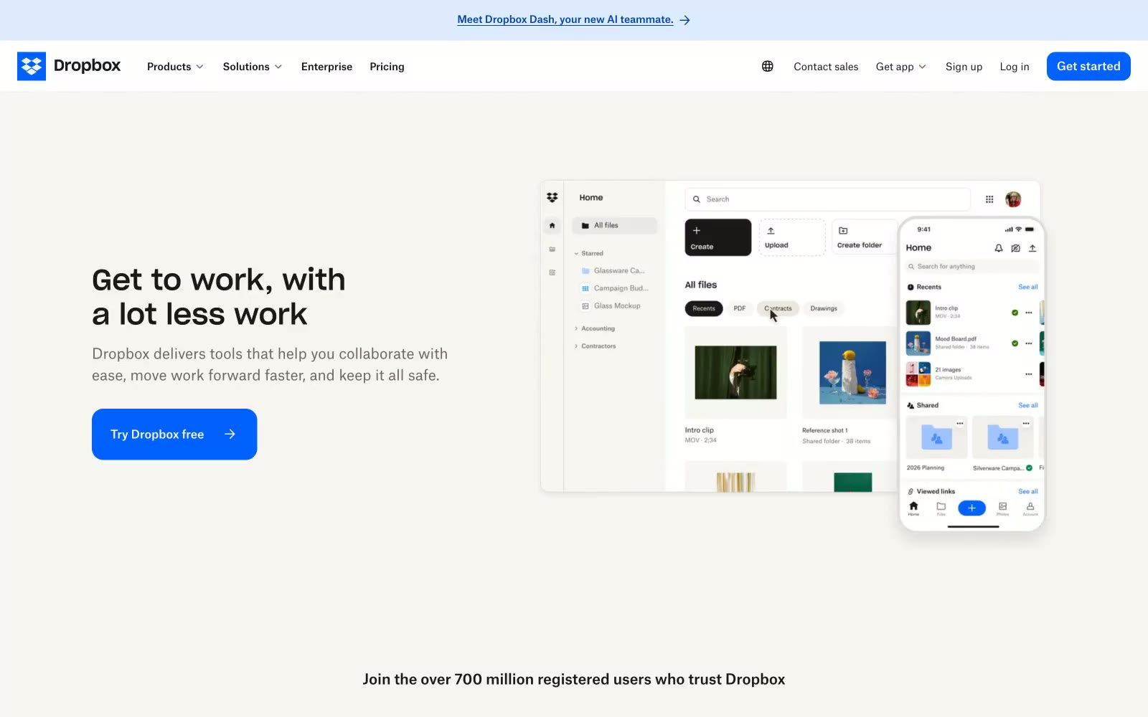Open the language selector globe icon
The image size is (1148, 717).
point(768,66)
